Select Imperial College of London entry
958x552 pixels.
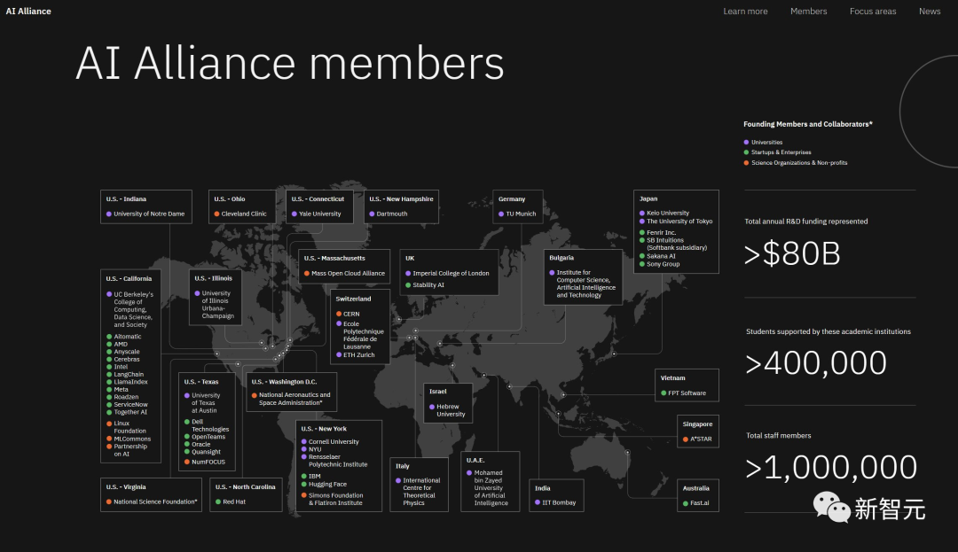[447, 273]
